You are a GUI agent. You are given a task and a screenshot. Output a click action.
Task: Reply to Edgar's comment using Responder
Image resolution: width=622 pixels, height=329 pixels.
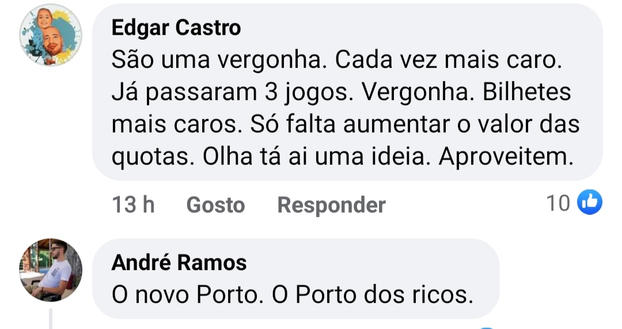point(331,205)
